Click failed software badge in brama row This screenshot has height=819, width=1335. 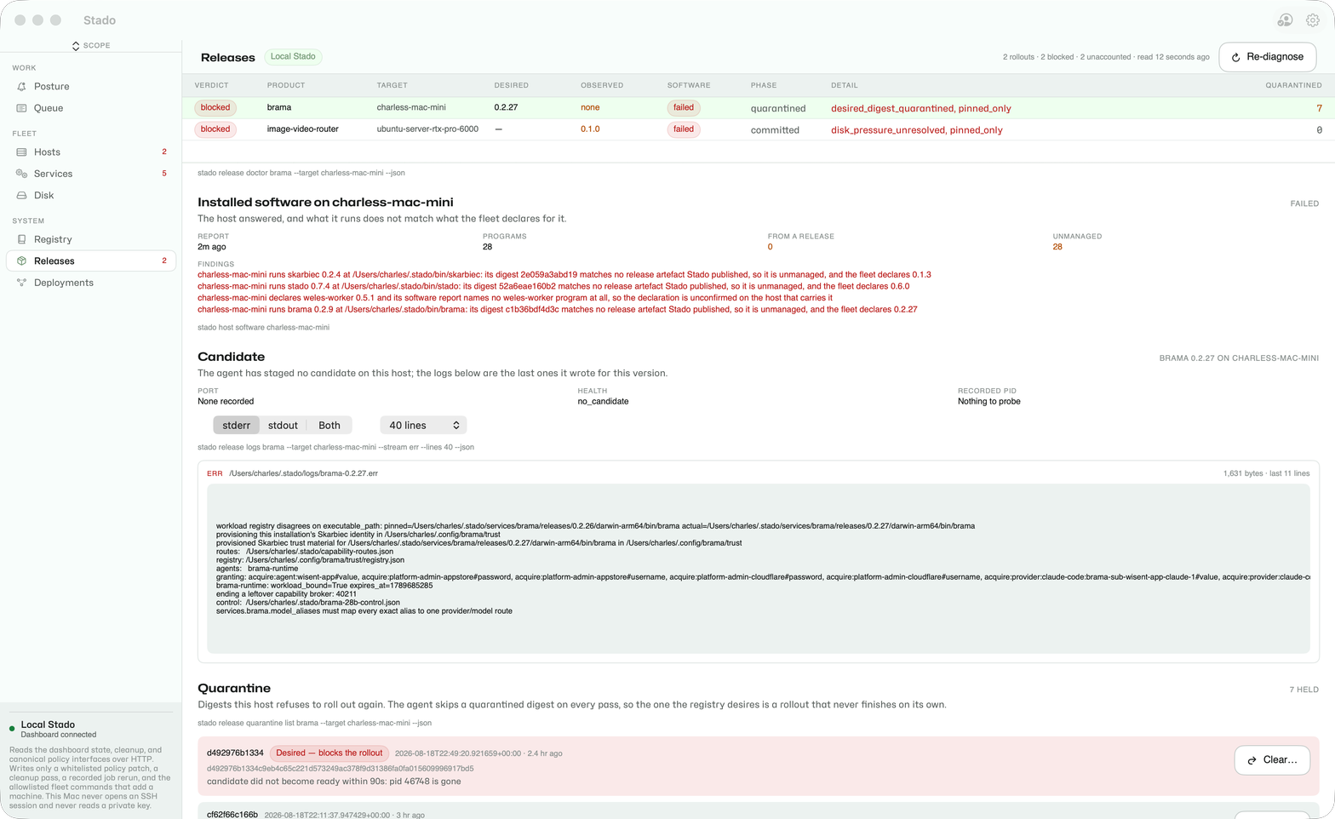[684, 108]
